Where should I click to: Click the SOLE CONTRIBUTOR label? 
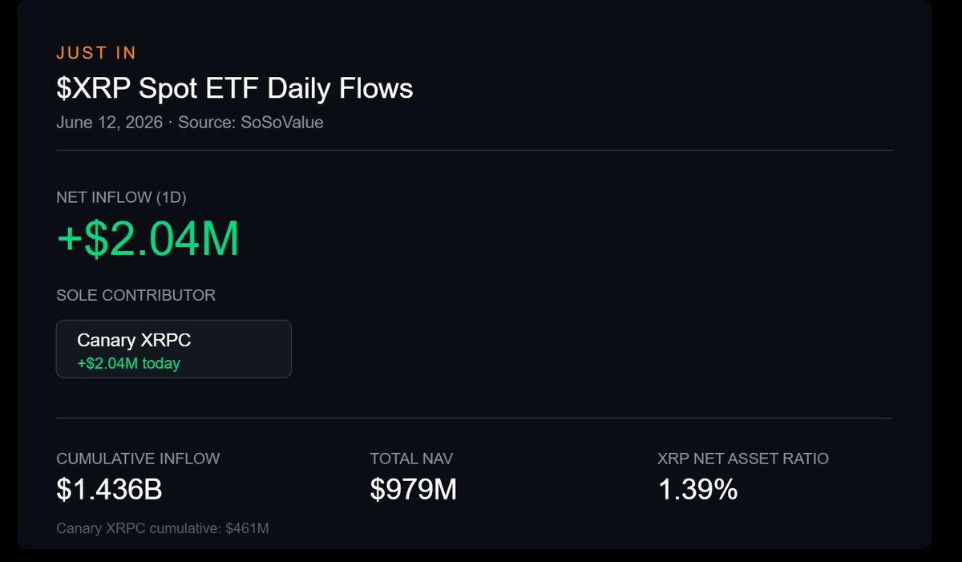pyautogui.click(x=135, y=295)
